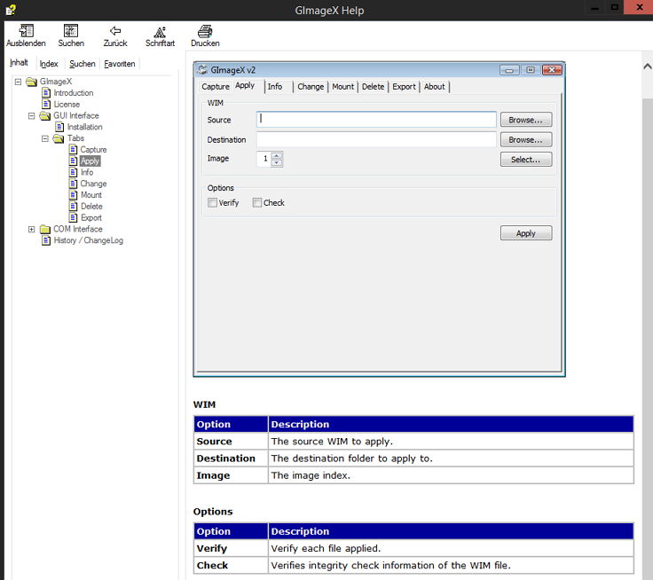Image resolution: width=653 pixels, height=580 pixels.
Task: Click the Select... image button
Action: click(526, 159)
